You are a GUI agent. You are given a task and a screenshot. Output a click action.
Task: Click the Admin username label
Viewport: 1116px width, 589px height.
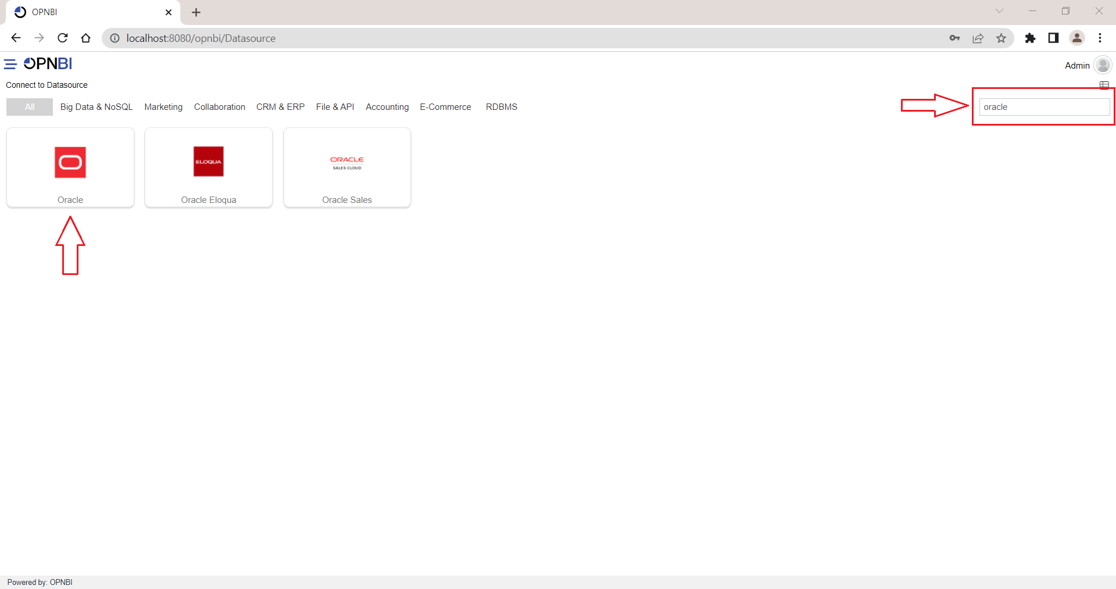tap(1077, 66)
